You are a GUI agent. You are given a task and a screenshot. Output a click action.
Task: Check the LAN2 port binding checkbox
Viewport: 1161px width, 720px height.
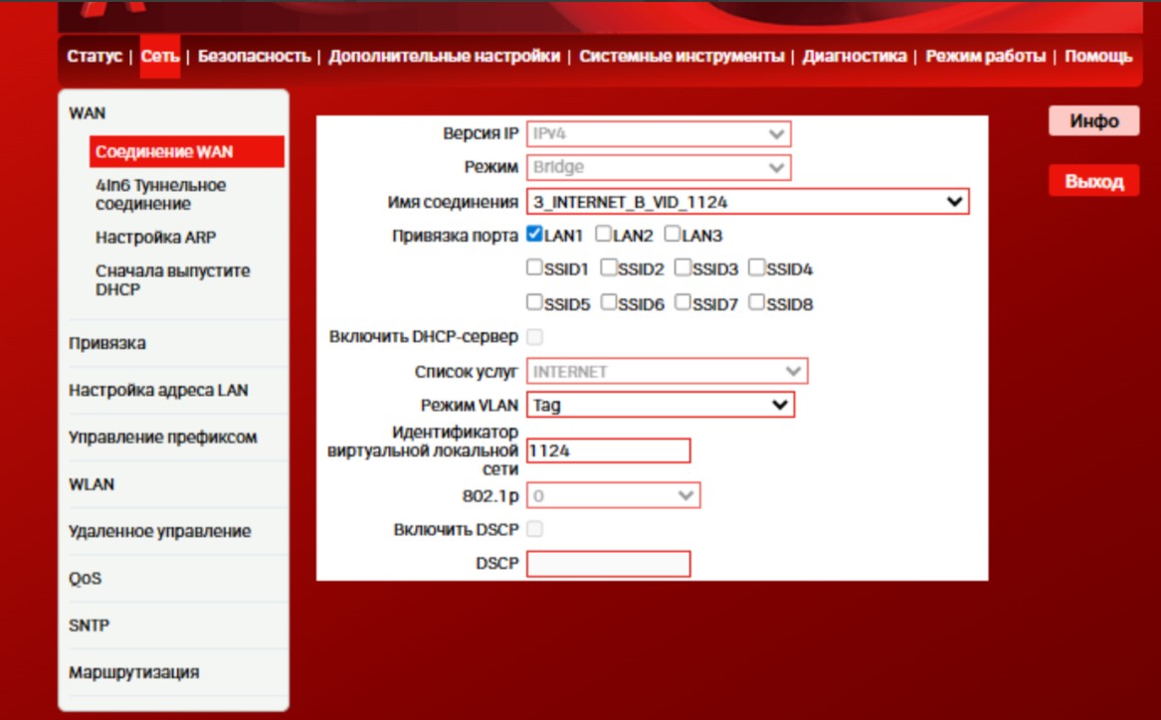[x=603, y=235]
